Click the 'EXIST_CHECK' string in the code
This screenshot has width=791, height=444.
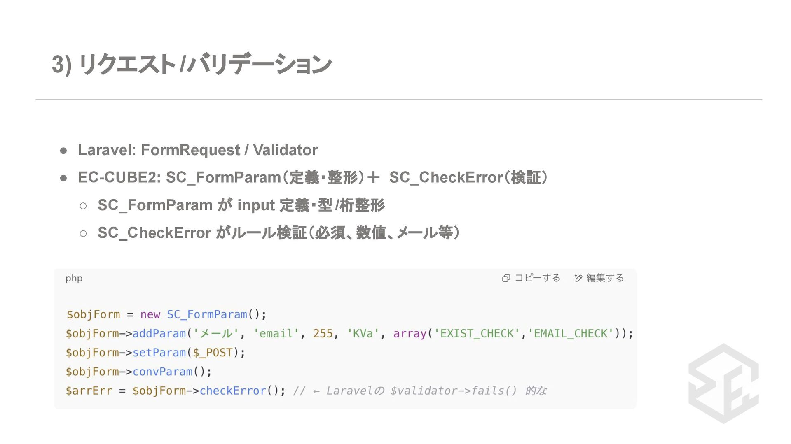(x=477, y=333)
